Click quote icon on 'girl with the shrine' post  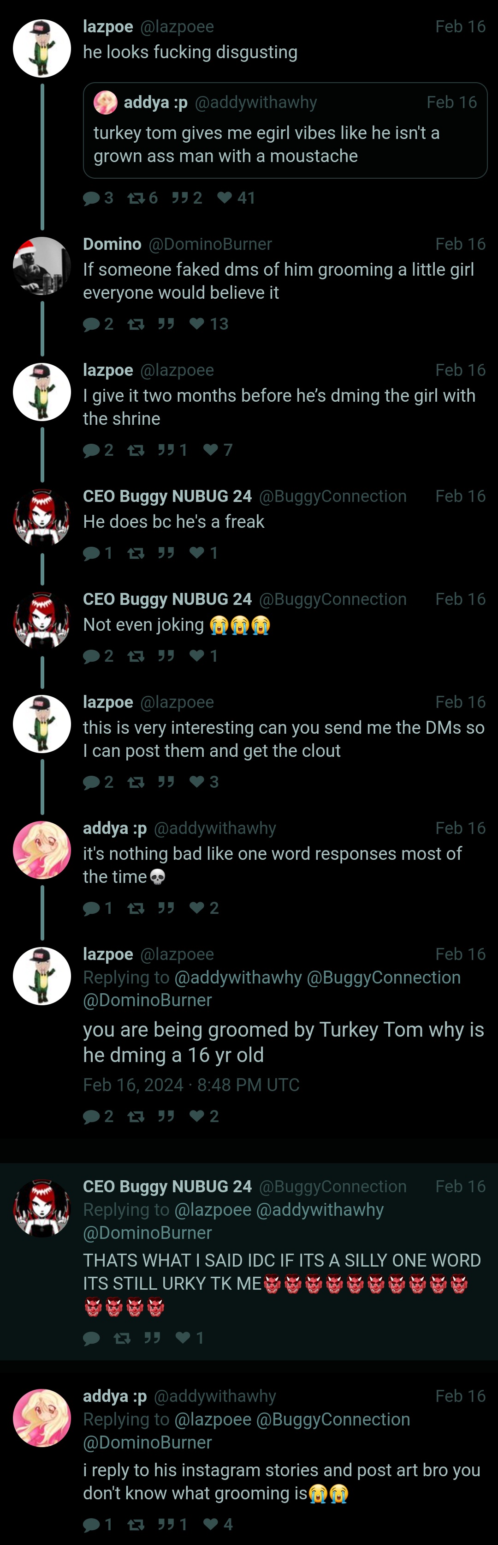(x=166, y=450)
